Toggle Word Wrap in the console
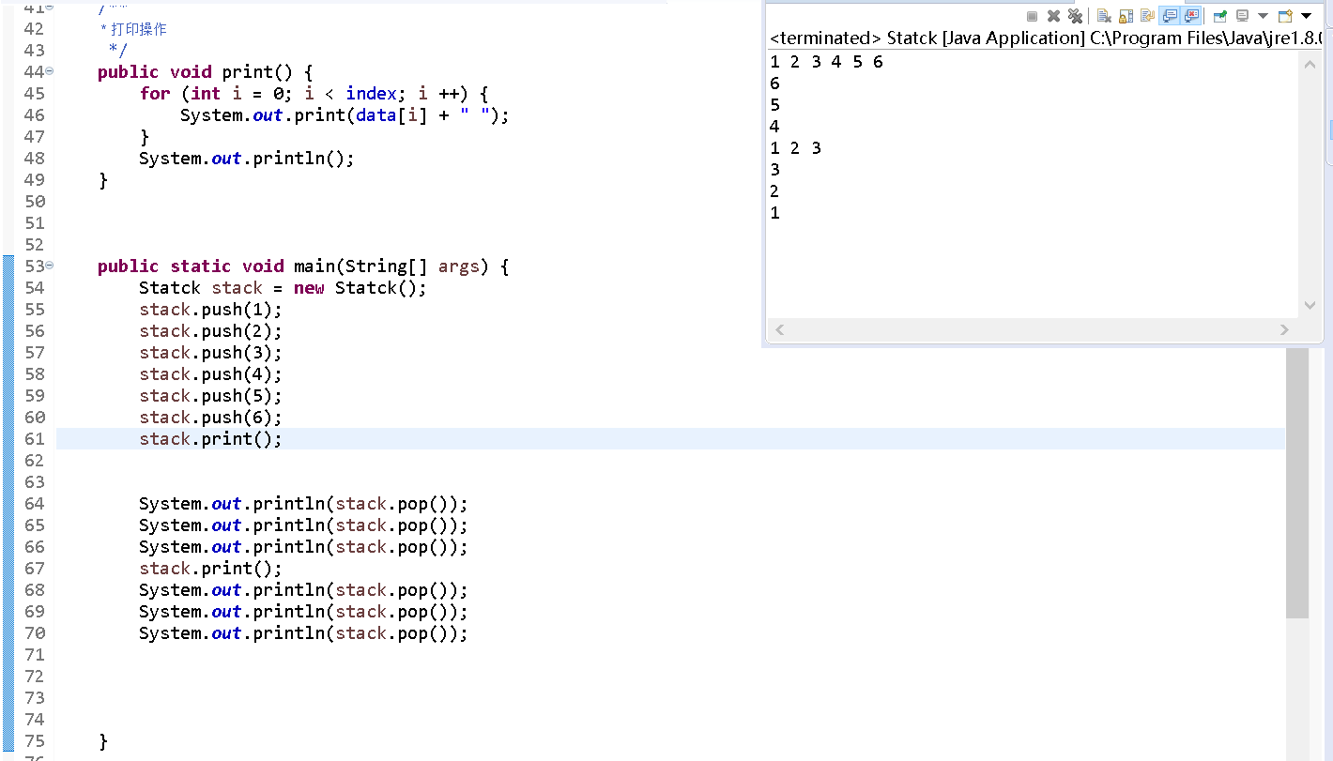Viewport: 1333px width, 761px height. (1147, 16)
